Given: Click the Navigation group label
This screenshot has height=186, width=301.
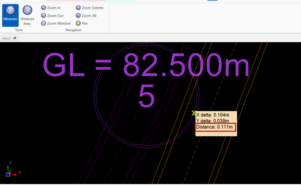Looking at the screenshot, I should [73, 30].
